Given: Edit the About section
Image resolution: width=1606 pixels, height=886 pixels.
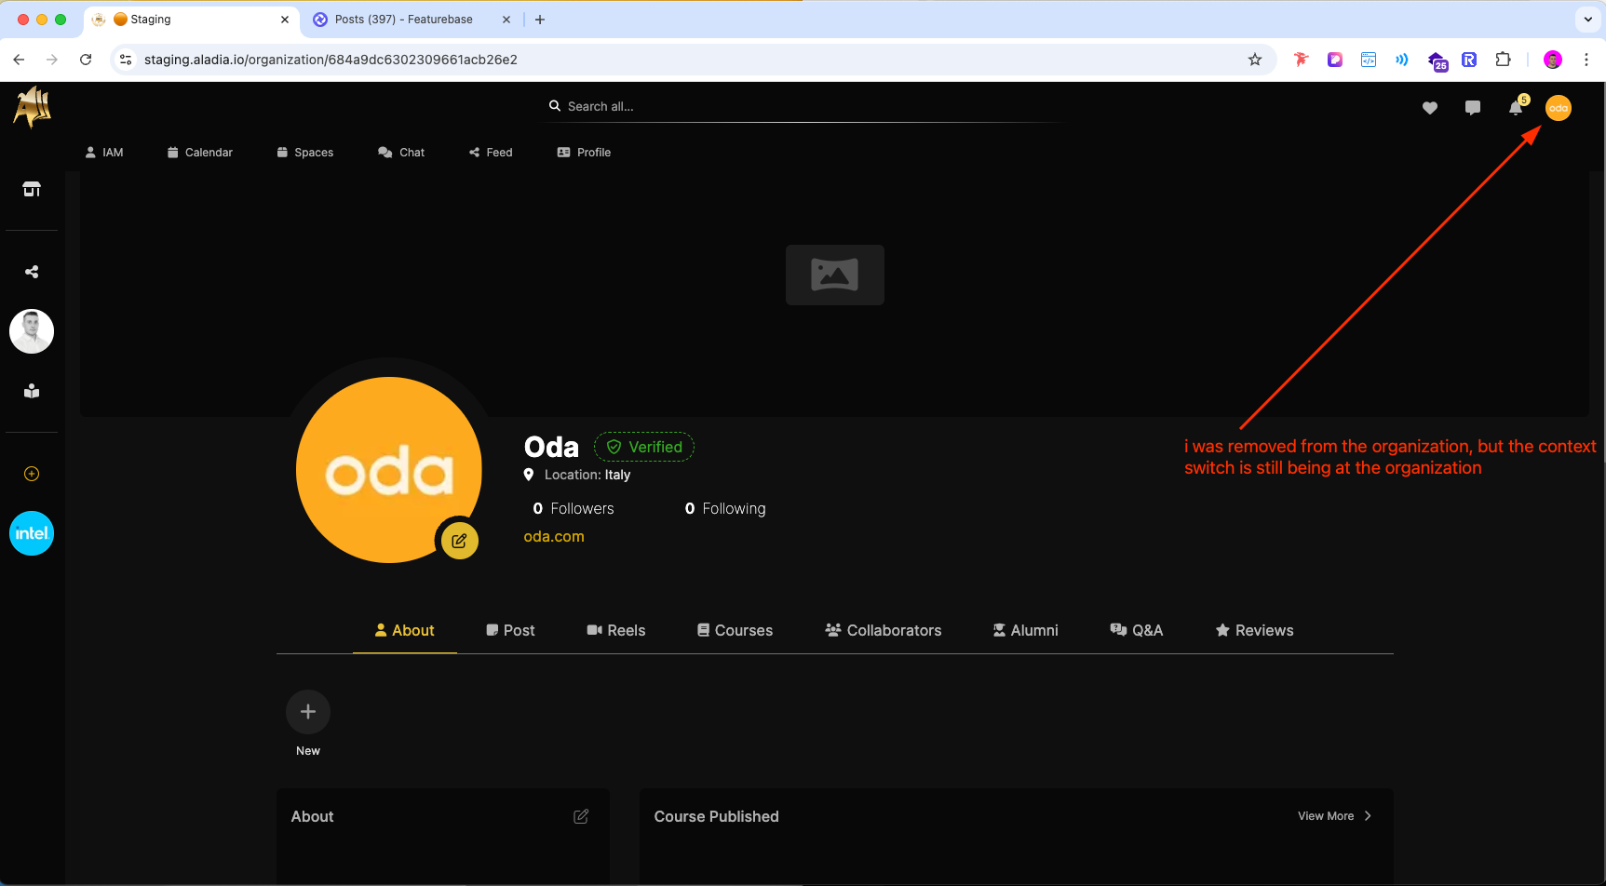Looking at the screenshot, I should [581, 816].
